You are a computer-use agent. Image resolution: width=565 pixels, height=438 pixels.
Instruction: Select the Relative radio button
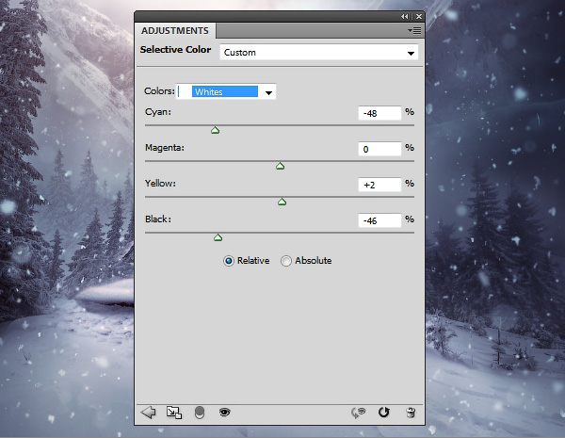point(229,261)
